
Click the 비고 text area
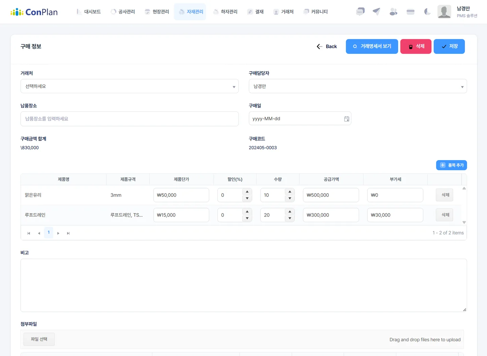pos(243,285)
